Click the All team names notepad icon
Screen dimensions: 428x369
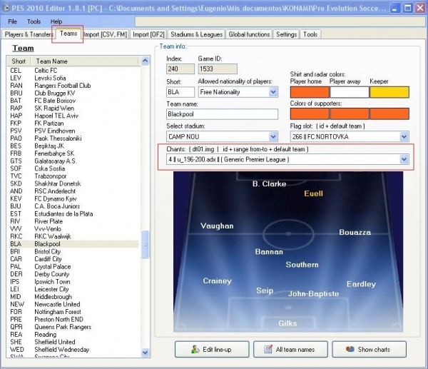pyautogui.click(x=268, y=349)
